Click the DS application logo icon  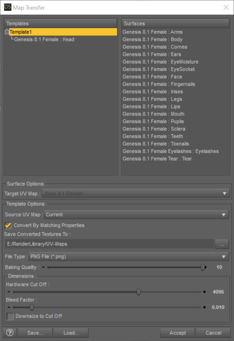pos(8,7)
